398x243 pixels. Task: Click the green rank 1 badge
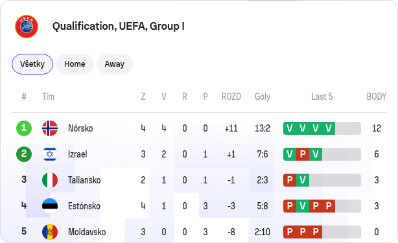pyautogui.click(x=24, y=128)
